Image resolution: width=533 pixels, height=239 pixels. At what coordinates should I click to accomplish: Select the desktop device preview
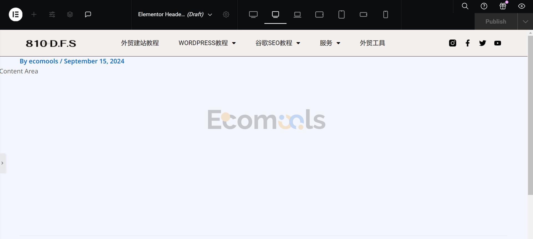(275, 14)
